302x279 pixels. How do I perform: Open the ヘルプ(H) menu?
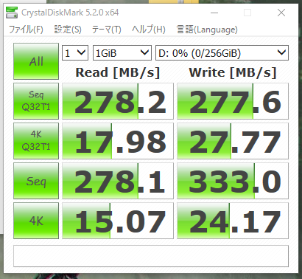149,30
